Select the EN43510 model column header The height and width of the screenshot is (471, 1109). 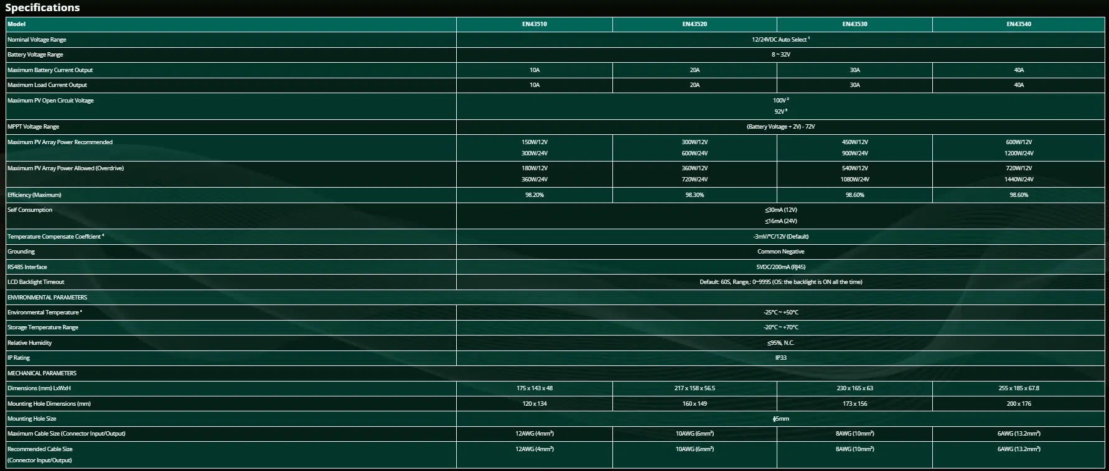point(535,24)
